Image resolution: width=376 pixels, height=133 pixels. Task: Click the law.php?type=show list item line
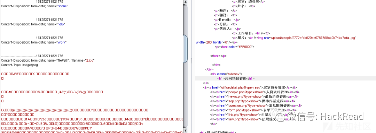point(253,119)
